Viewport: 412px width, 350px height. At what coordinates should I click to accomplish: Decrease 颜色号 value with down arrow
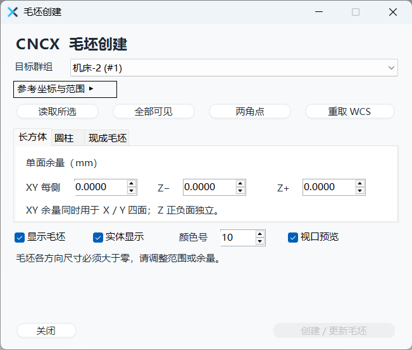point(260,241)
